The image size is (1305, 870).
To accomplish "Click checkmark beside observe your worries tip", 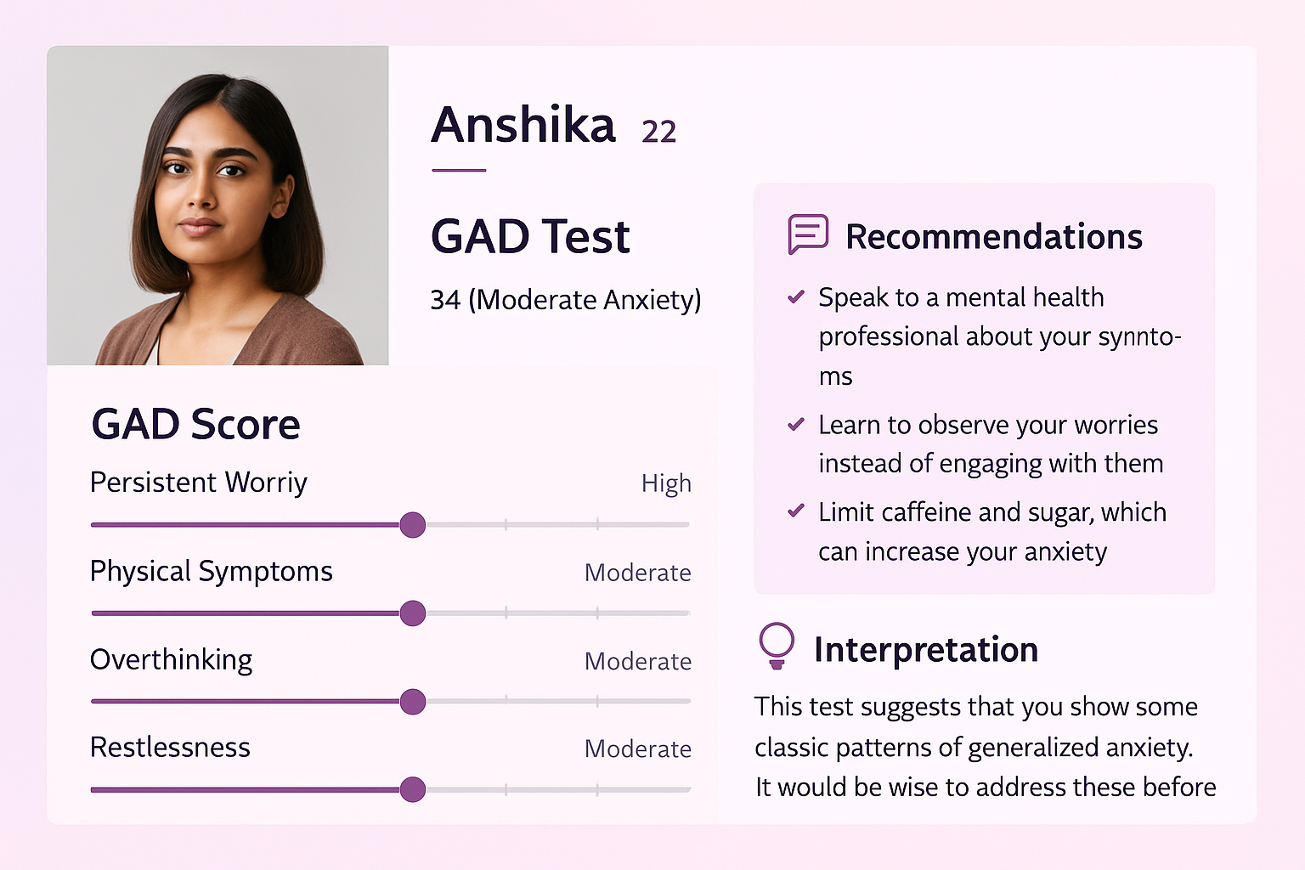I will coord(796,425).
